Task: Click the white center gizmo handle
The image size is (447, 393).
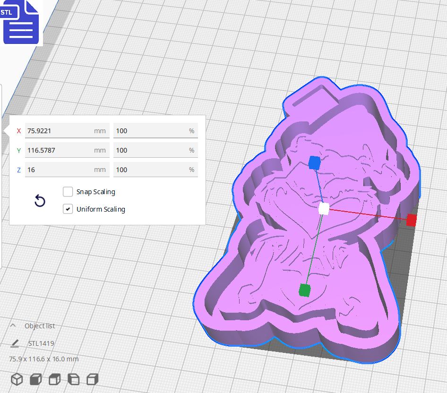Action: [324, 208]
